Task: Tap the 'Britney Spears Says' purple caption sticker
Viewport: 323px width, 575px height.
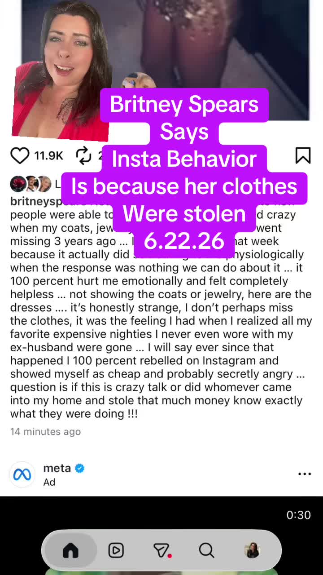Action: click(x=184, y=118)
